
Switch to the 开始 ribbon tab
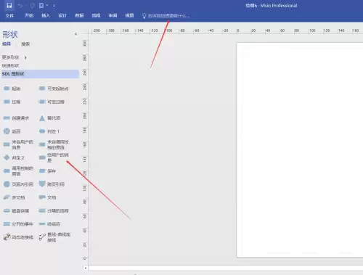coord(29,15)
